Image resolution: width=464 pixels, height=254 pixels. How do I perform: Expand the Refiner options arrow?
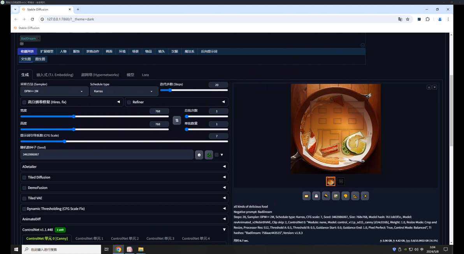pyautogui.click(x=223, y=102)
